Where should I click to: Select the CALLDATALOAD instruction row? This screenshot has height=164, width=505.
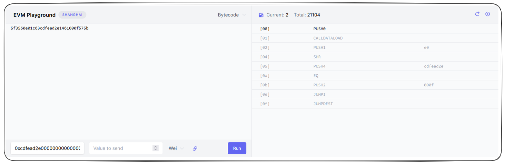click(x=375, y=38)
